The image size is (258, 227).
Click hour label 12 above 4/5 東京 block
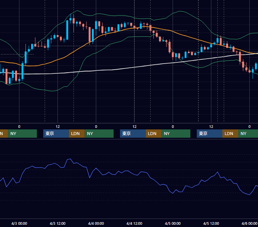tap(211, 127)
